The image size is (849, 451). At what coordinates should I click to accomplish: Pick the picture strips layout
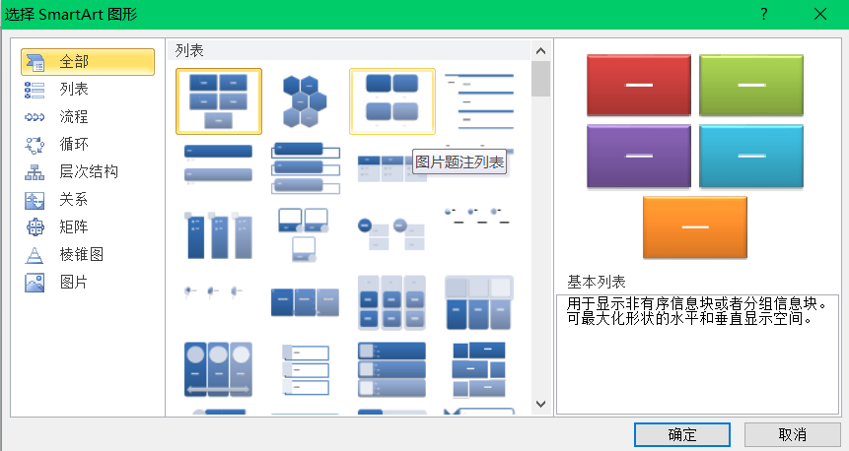coord(306,369)
